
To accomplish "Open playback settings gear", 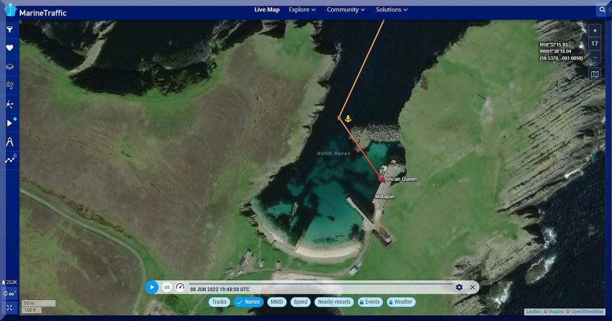I will (459, 288).
